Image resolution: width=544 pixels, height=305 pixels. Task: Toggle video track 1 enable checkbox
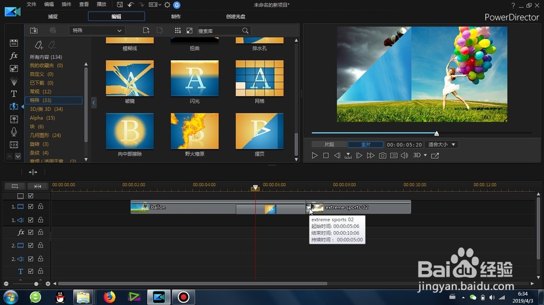coord(30,206)
